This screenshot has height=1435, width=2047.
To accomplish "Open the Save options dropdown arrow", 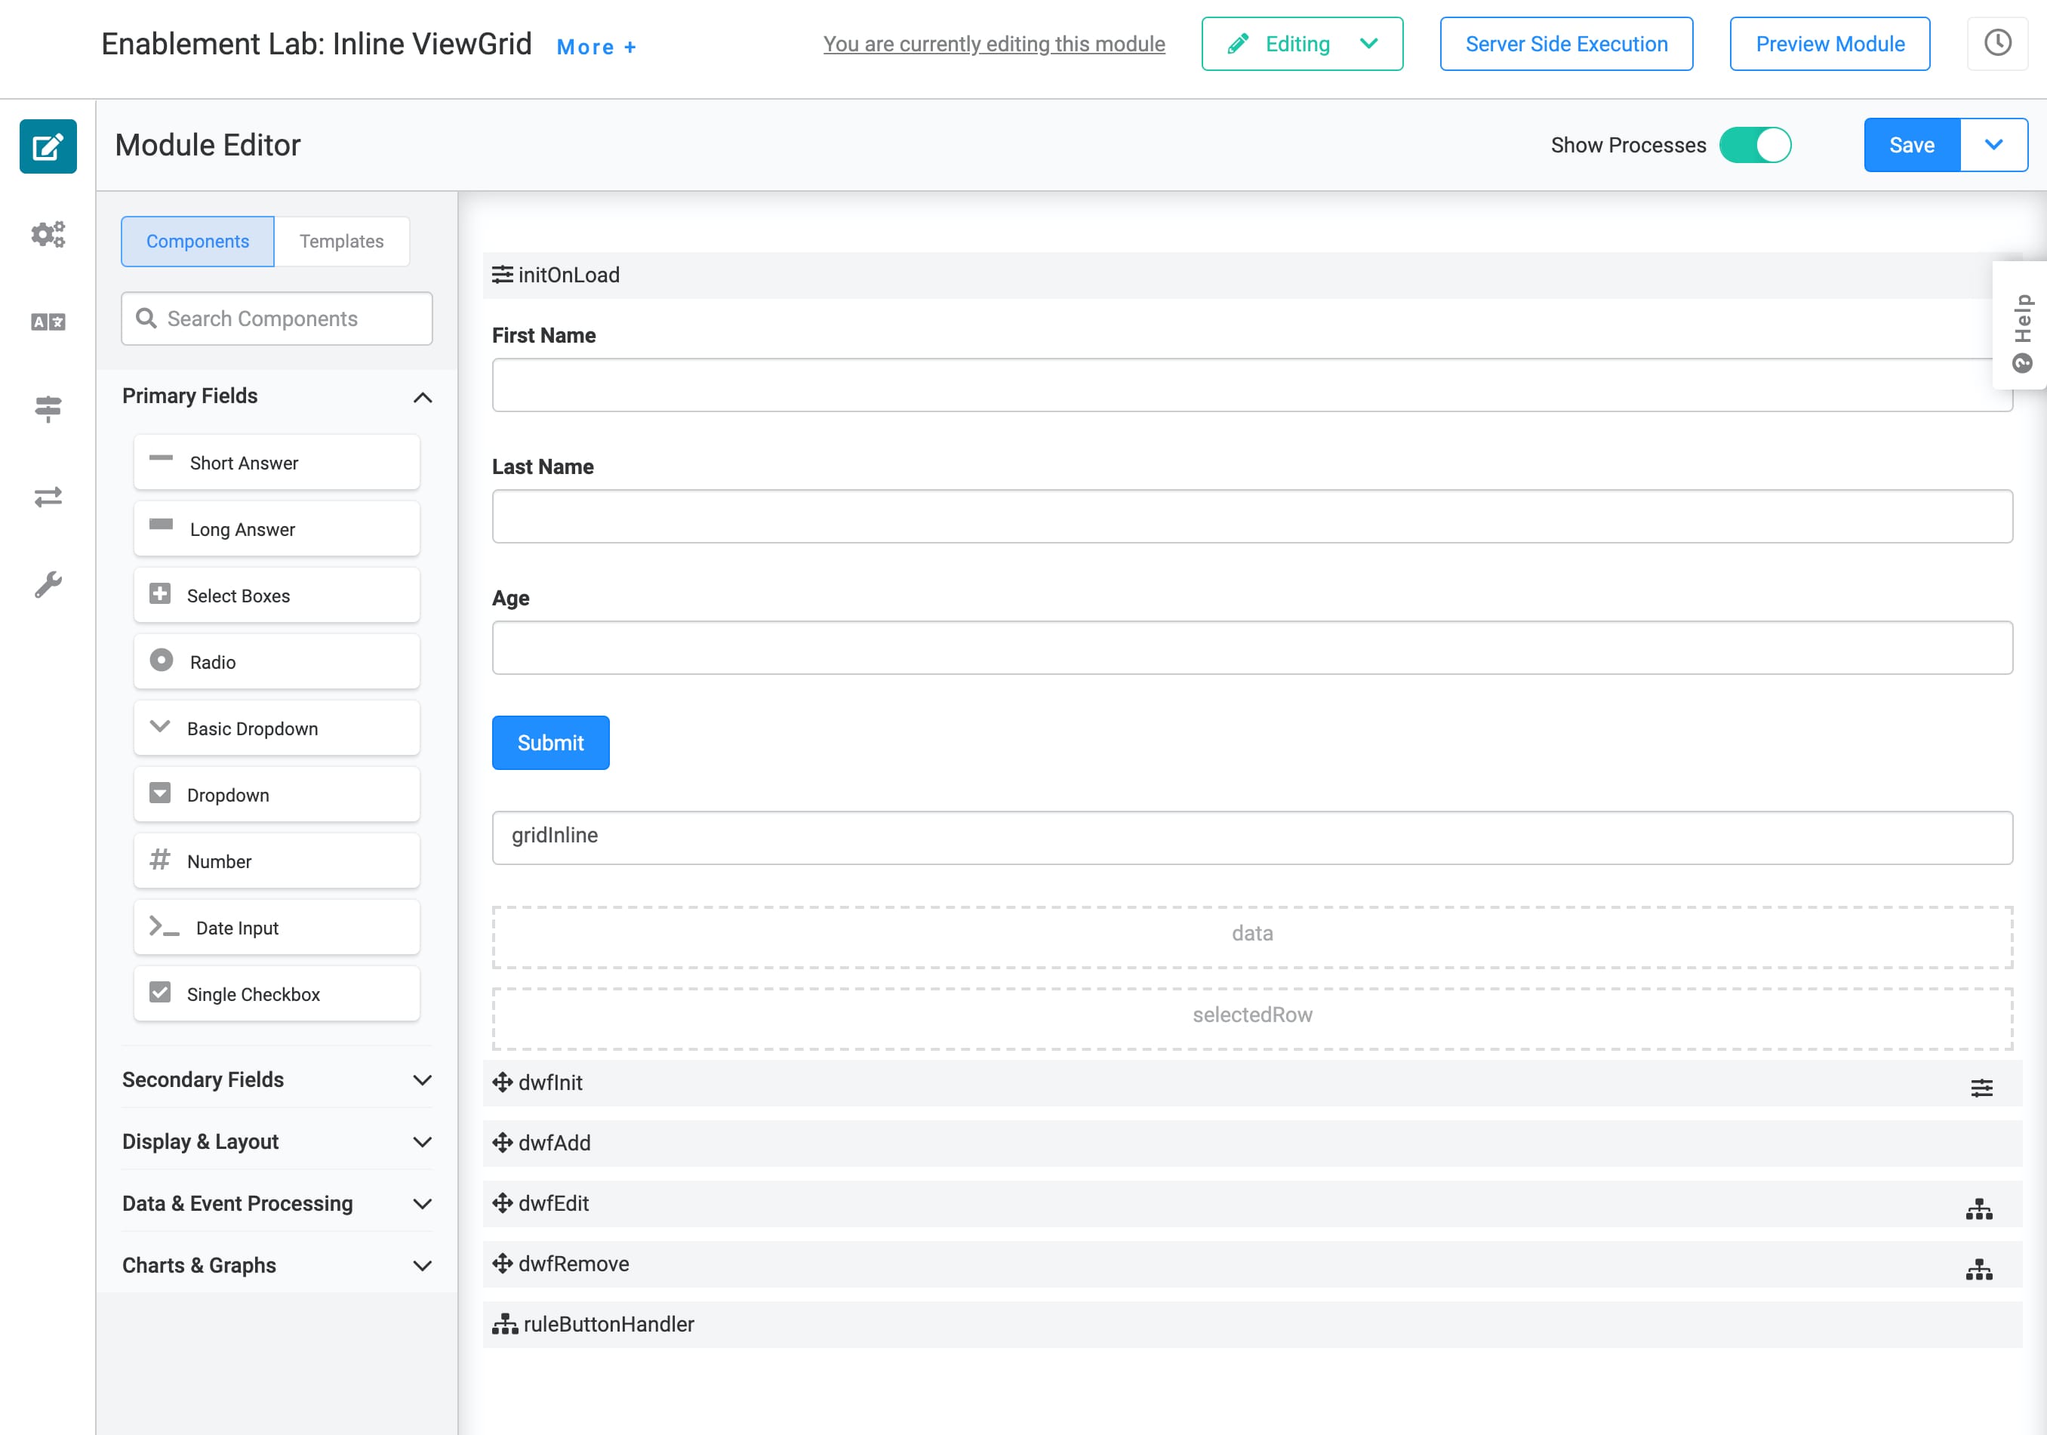I will pos(1993,144).
